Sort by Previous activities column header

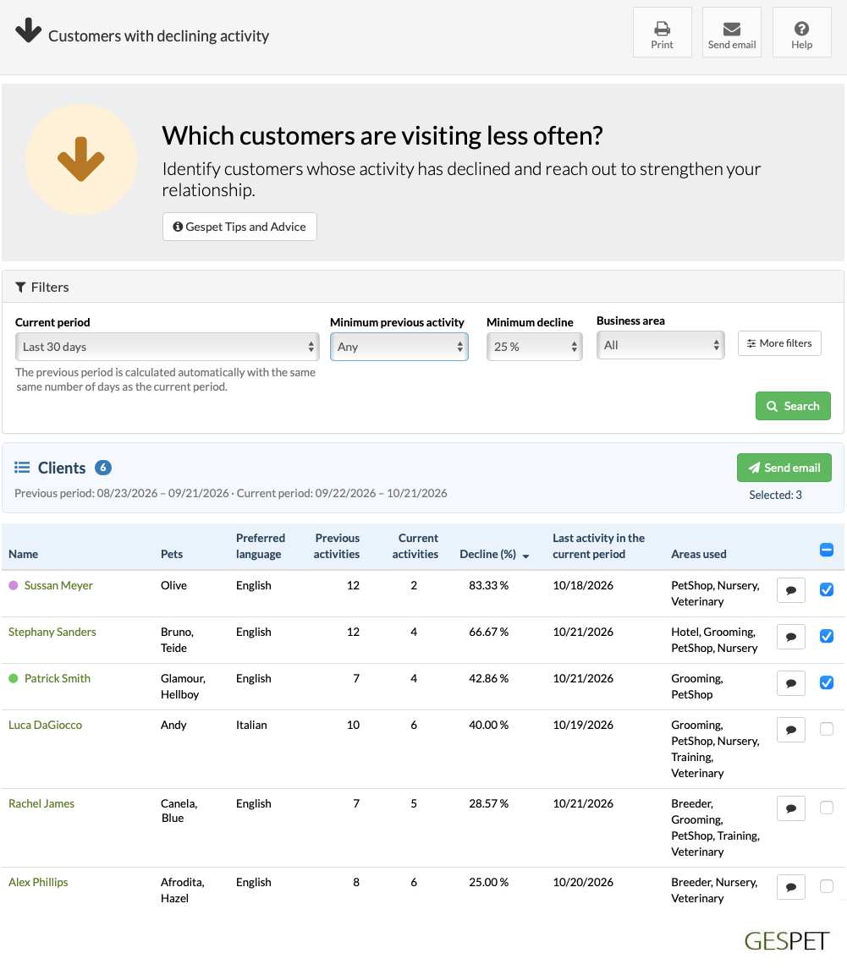[337, 546]
